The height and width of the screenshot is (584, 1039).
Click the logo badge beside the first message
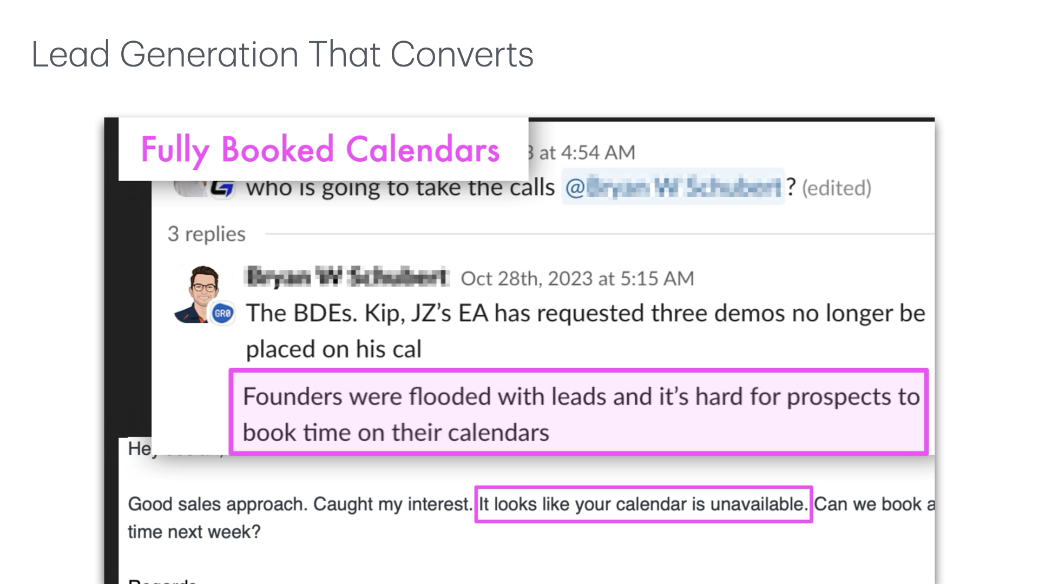222,189
